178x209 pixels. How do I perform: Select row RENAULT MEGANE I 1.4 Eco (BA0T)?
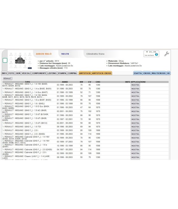86,92
